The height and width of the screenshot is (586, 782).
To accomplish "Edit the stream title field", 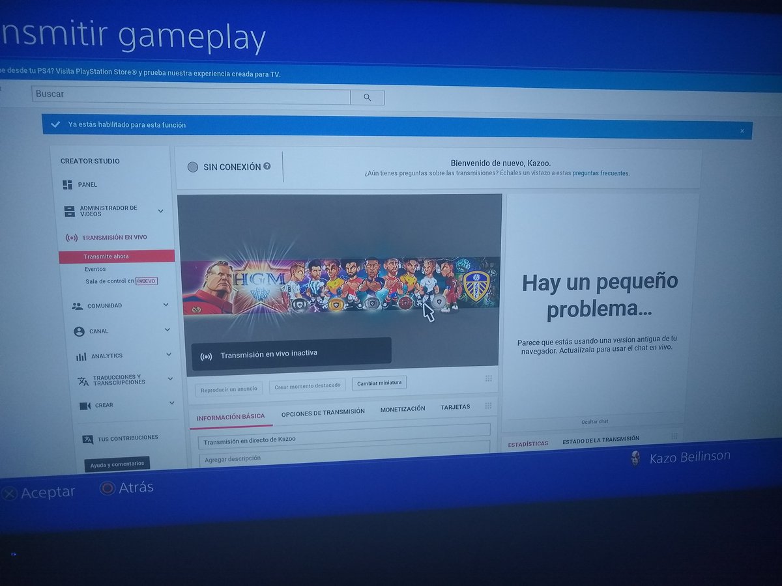I will 344,438.
